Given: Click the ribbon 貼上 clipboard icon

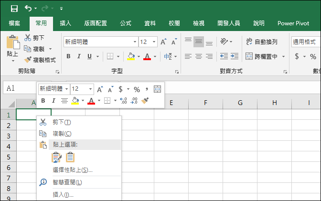Looking at the screenshot, I should (x=13, y=42).
